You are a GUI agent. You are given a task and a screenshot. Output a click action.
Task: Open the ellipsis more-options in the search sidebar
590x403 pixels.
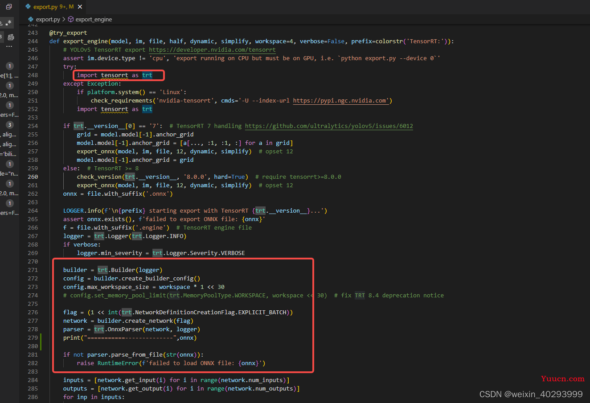coord(9,47)
